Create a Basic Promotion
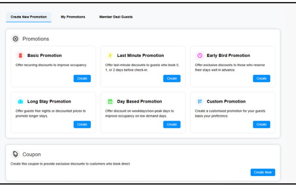The image size is (296, 185). point(82,79)
